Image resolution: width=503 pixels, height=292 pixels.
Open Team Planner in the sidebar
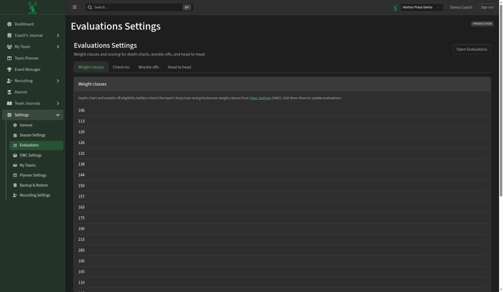(x=32, y=58)
